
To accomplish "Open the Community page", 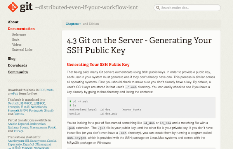I will point(18,72).
